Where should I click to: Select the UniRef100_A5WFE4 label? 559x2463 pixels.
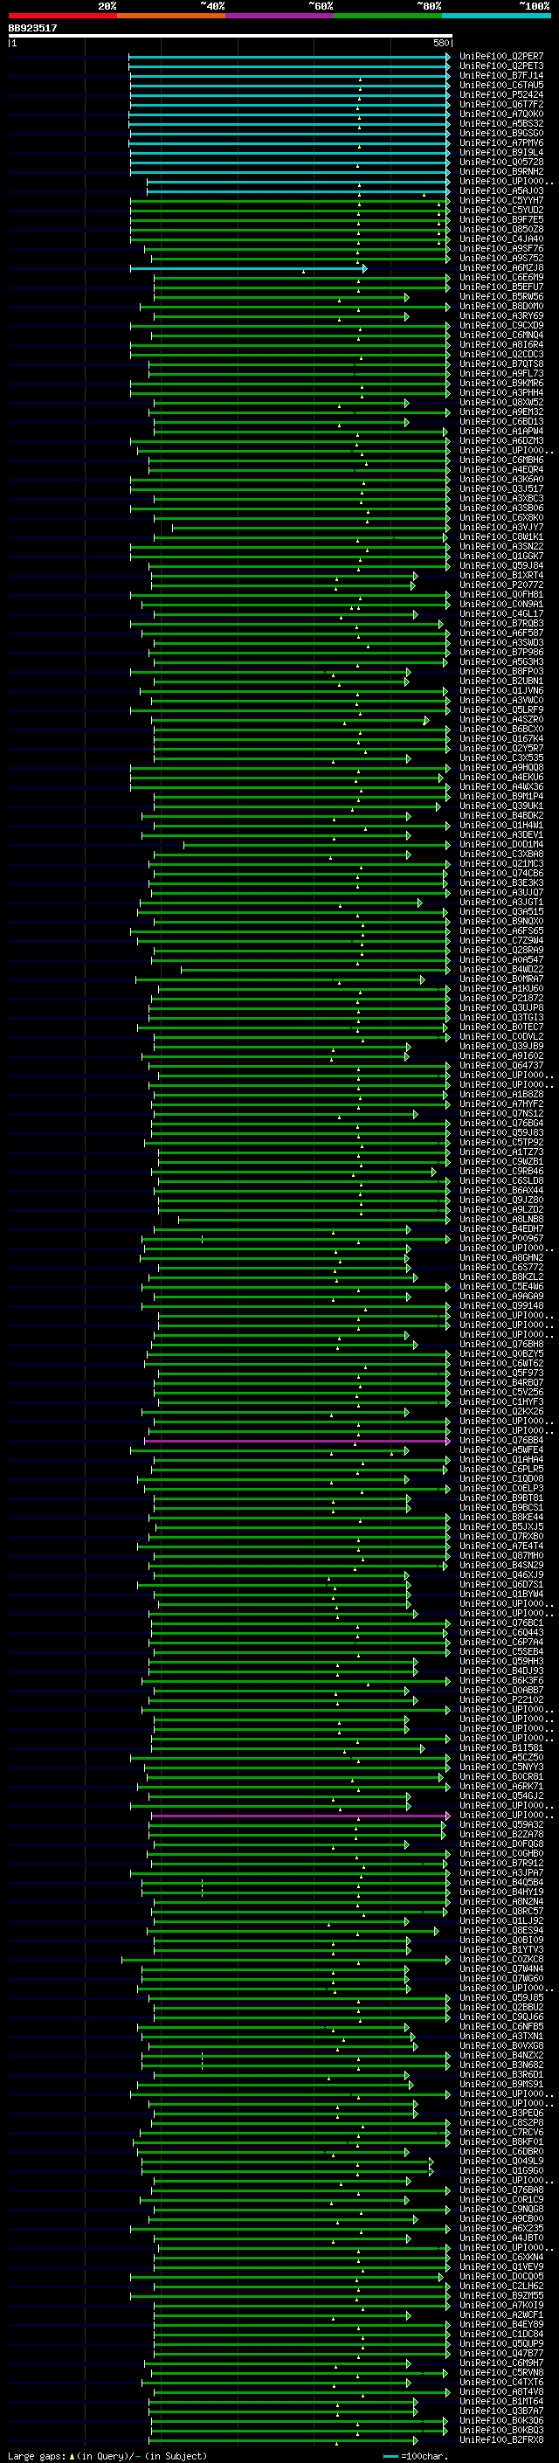point(500,1449)
